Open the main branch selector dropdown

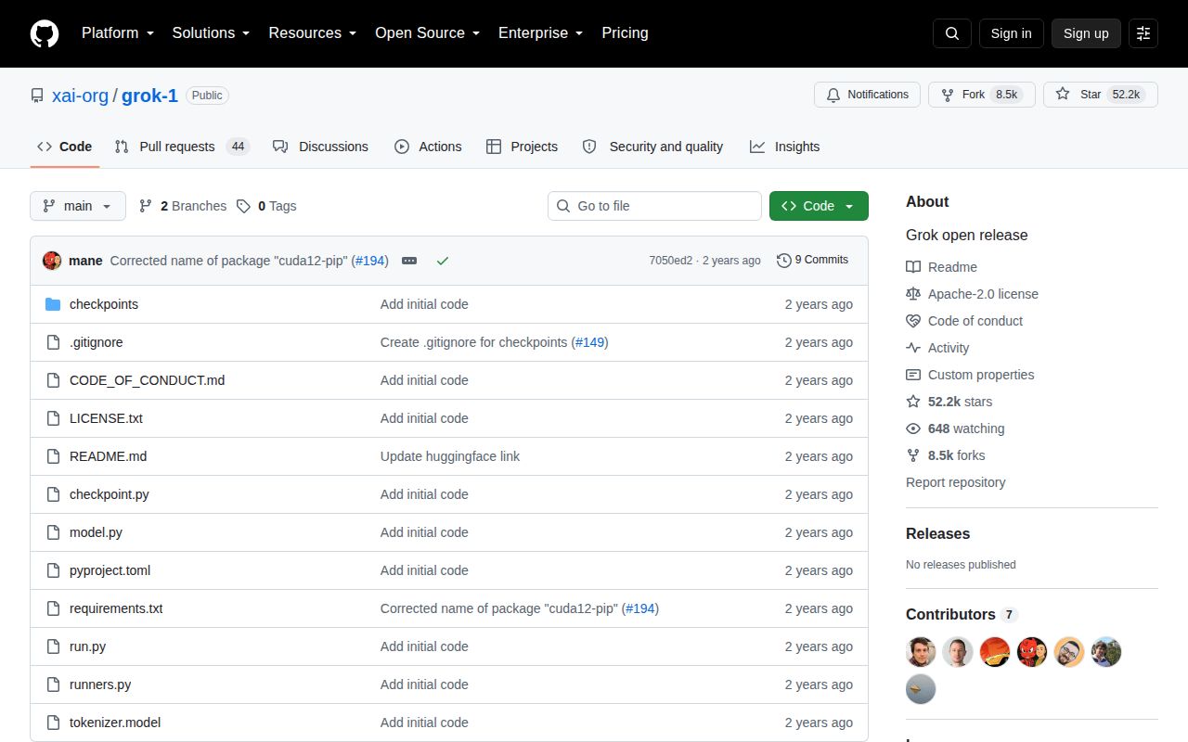[x=78, y=206]
